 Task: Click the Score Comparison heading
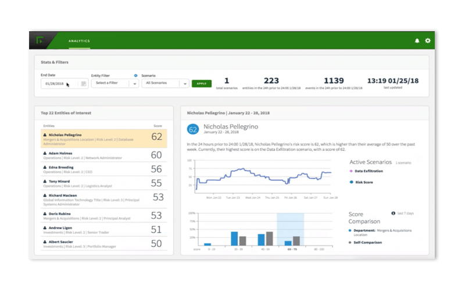click(364, 218)
